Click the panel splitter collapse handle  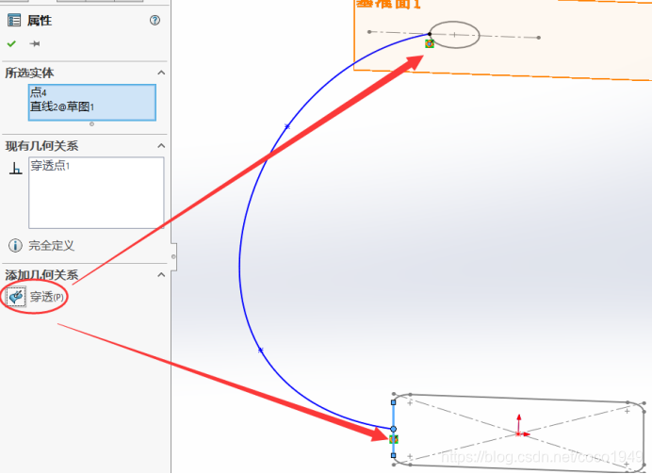tap(173, 256)
